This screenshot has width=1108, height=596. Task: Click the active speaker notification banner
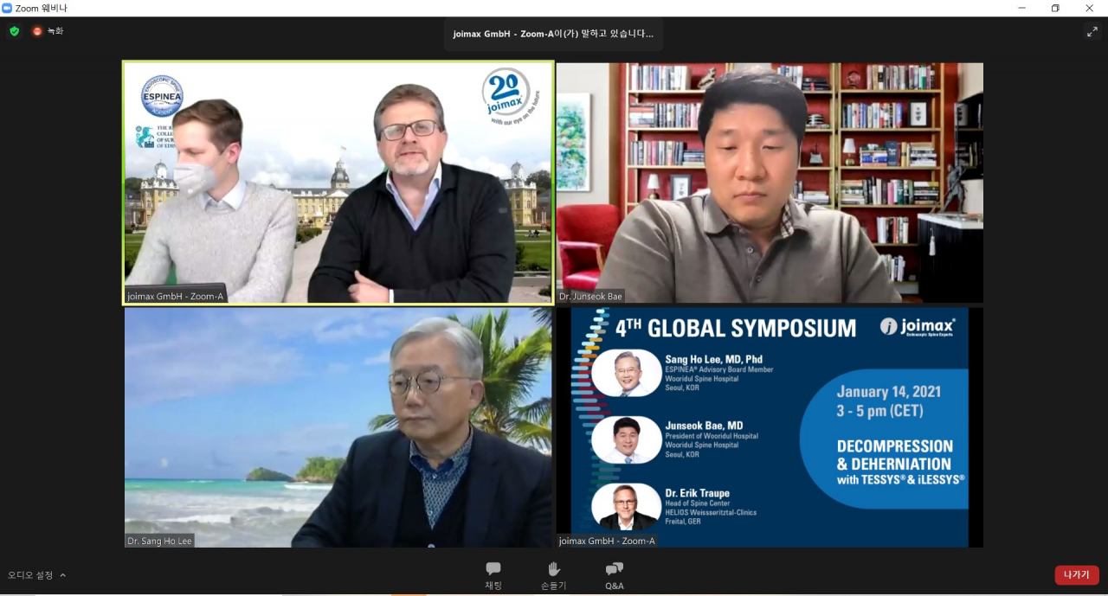pyautogui.click(x=553, y=35)
